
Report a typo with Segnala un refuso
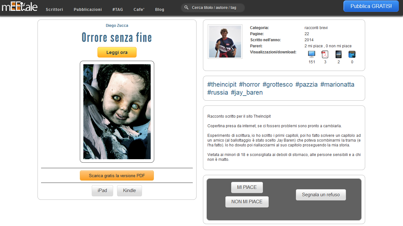(x=321, y=195)
